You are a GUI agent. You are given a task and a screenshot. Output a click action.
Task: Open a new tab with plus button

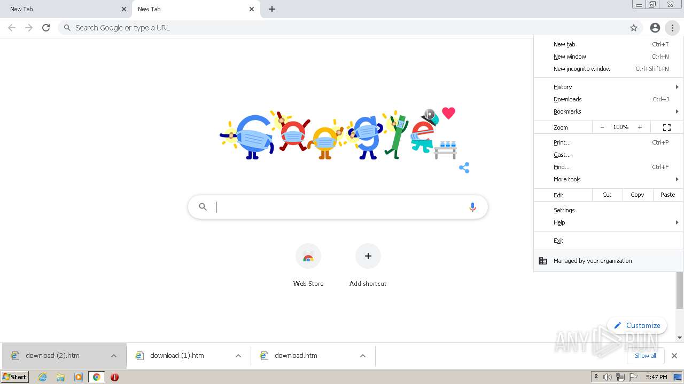(272, 9)
